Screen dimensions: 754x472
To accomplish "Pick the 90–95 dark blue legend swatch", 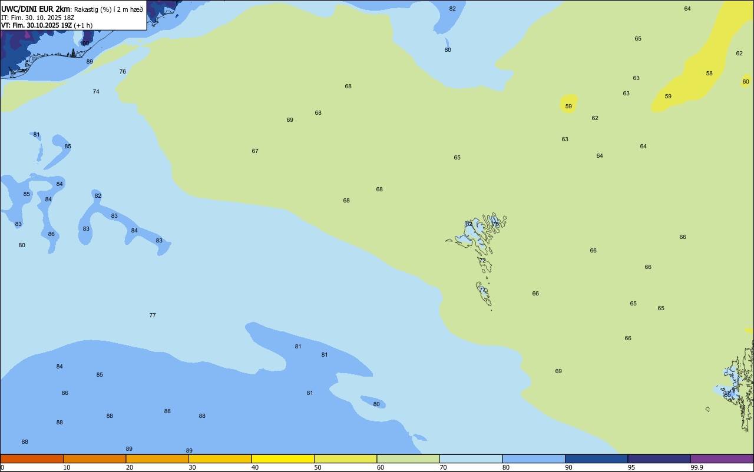I will [596, 458].
